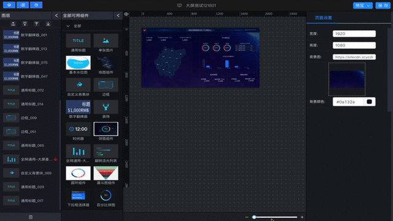Screen dimensions: 393x221
Task: Click the 背景图 URL input field
Action: (354, 57)
